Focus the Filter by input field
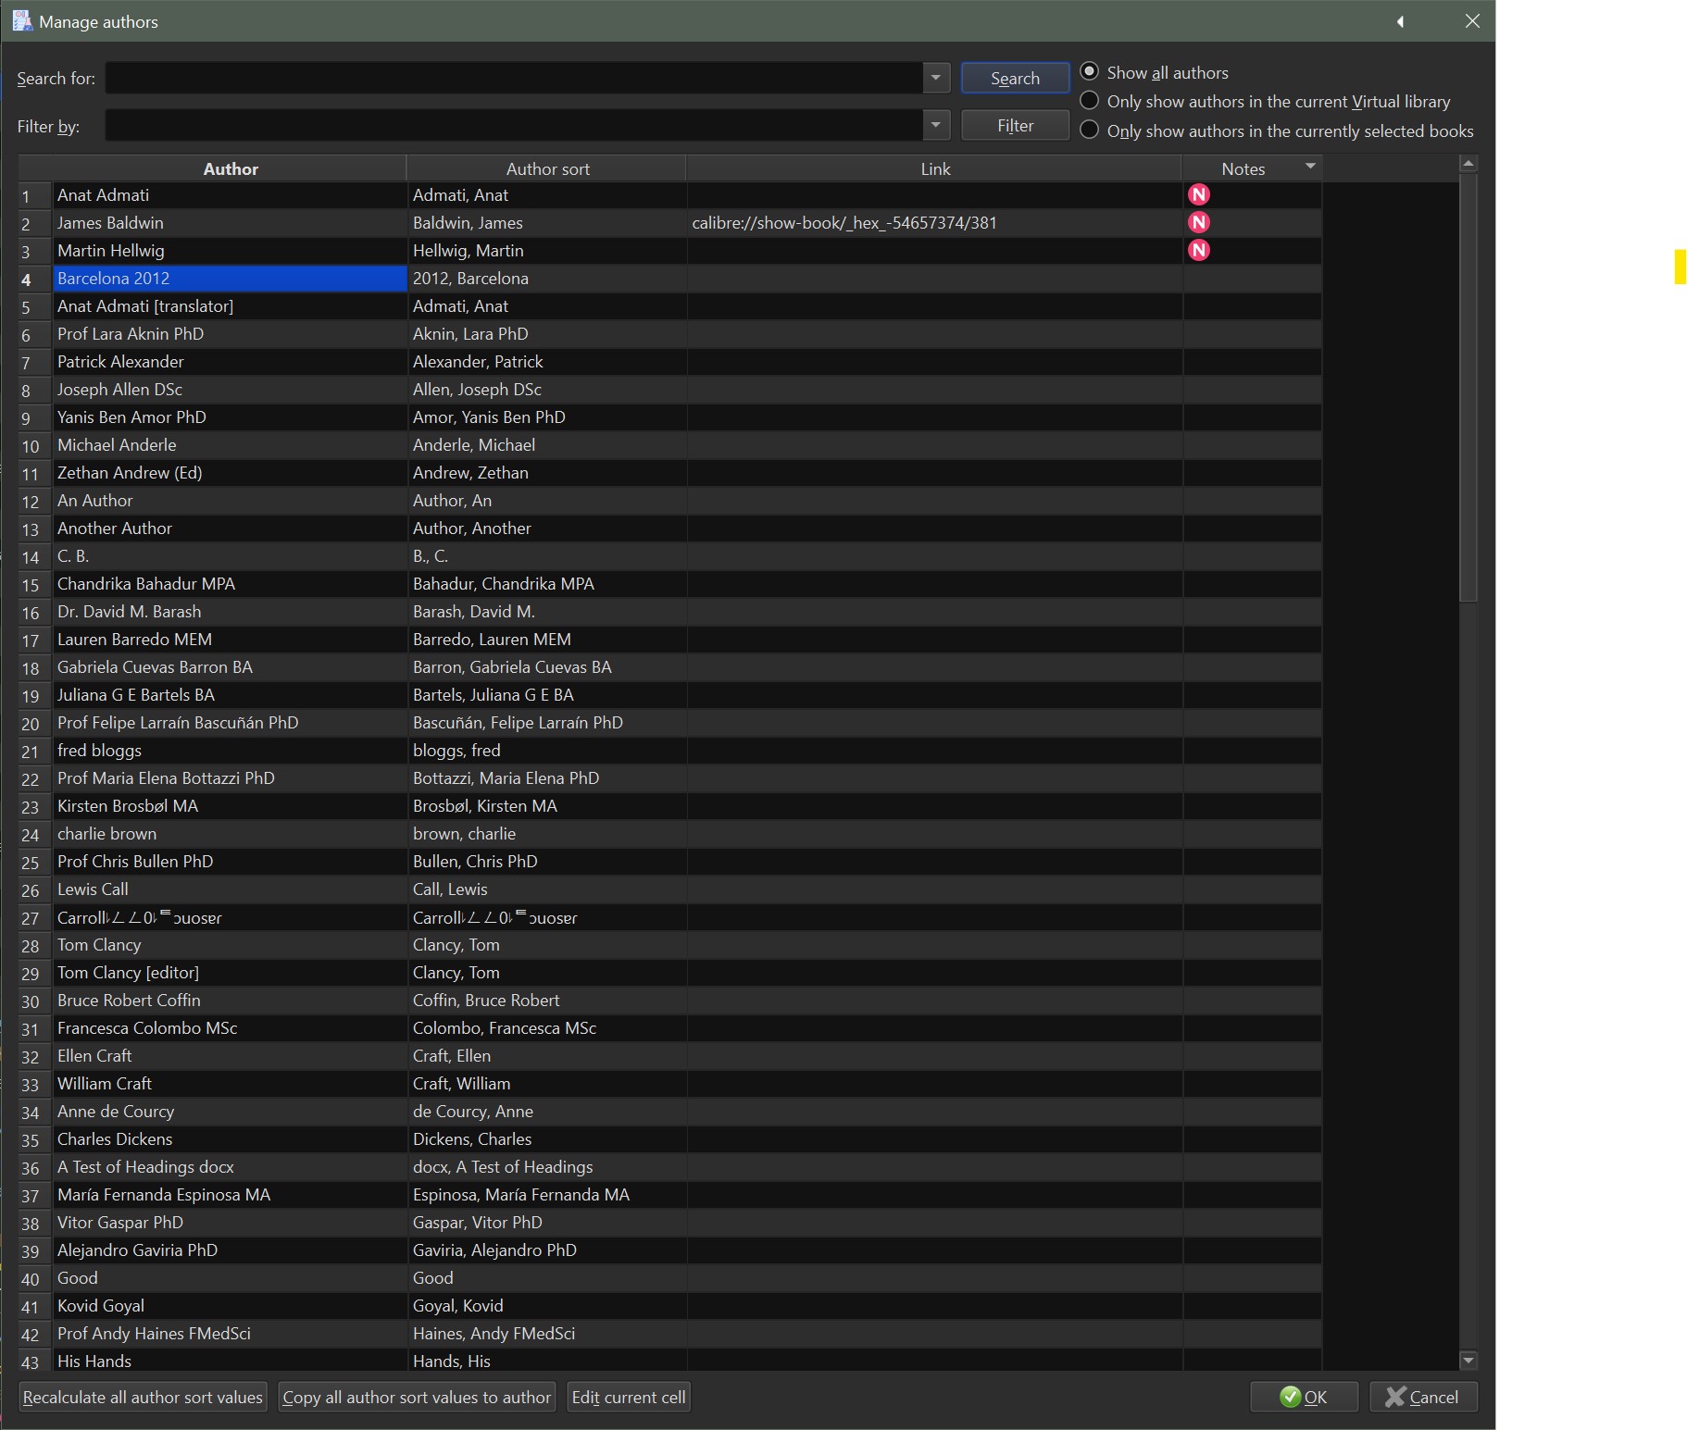Screen dimensions: 1687x1430 click(x=514, y=125)
